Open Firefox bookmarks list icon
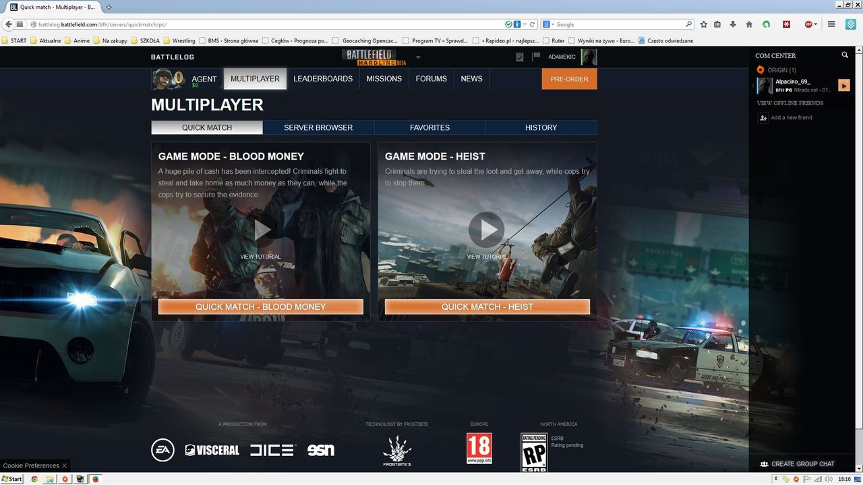Image resolution: width=863 pixels, height=485 pixels. click(718, 24)
